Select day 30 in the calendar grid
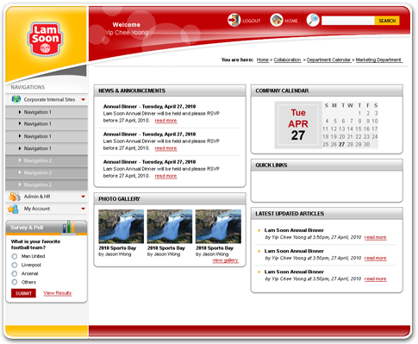Screen dimensions: 418x344 click(366, 144)
